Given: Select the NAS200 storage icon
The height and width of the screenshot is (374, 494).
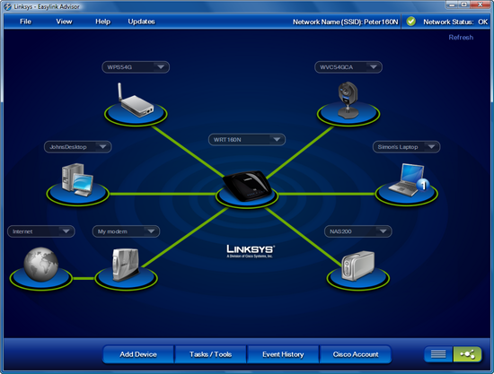Looking at the screenshot, I should click(x=357, y=265).
